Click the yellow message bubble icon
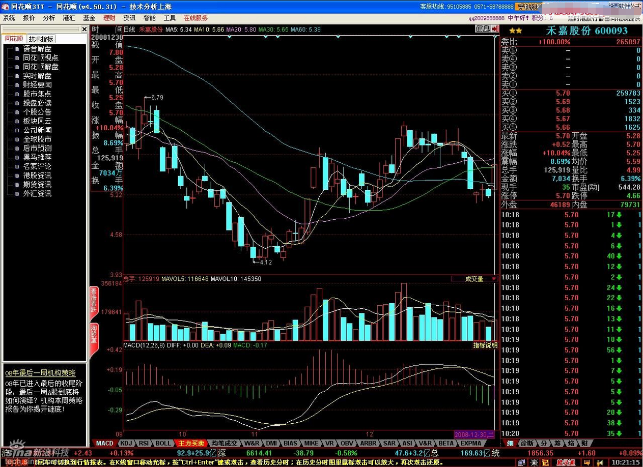643x467 pixels. pos(587,462)
